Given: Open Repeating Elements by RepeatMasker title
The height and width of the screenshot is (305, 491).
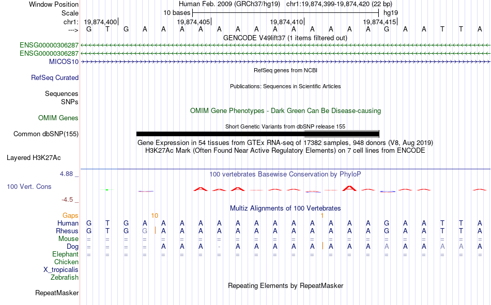Looking at the screenshot, I should [x=286, y=285].
